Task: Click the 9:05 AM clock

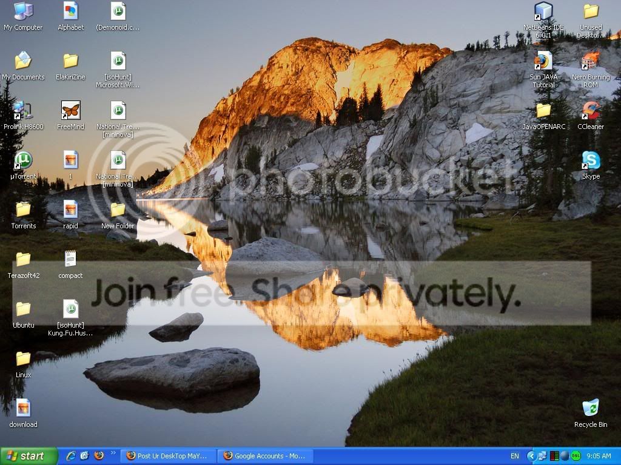Action: tap(599, 456)
